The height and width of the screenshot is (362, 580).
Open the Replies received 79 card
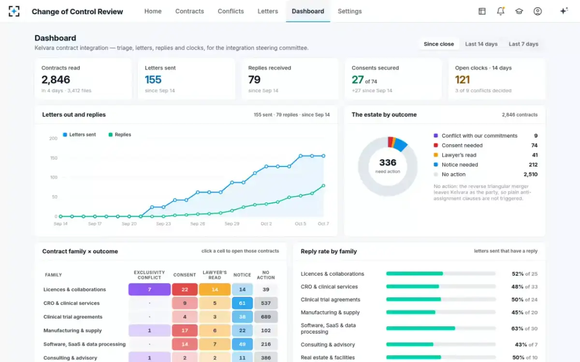(x=290, y=79)
